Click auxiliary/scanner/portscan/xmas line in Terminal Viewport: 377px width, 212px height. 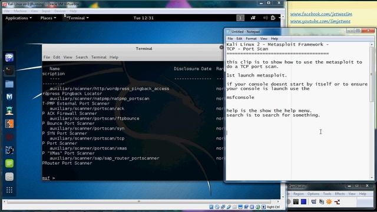pos(88,148)
